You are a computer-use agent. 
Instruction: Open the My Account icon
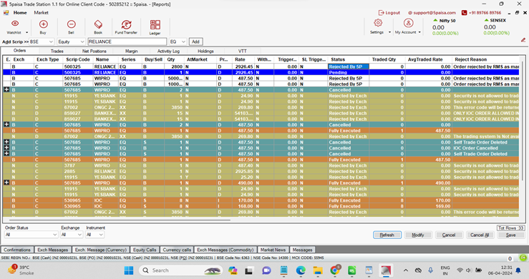click(x=408, y=23)
